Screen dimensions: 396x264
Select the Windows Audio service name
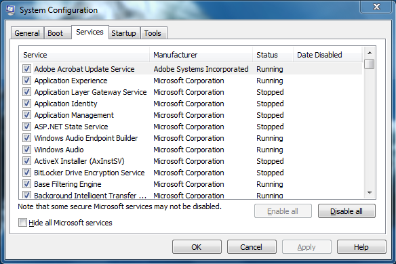(x=59, y=150)
